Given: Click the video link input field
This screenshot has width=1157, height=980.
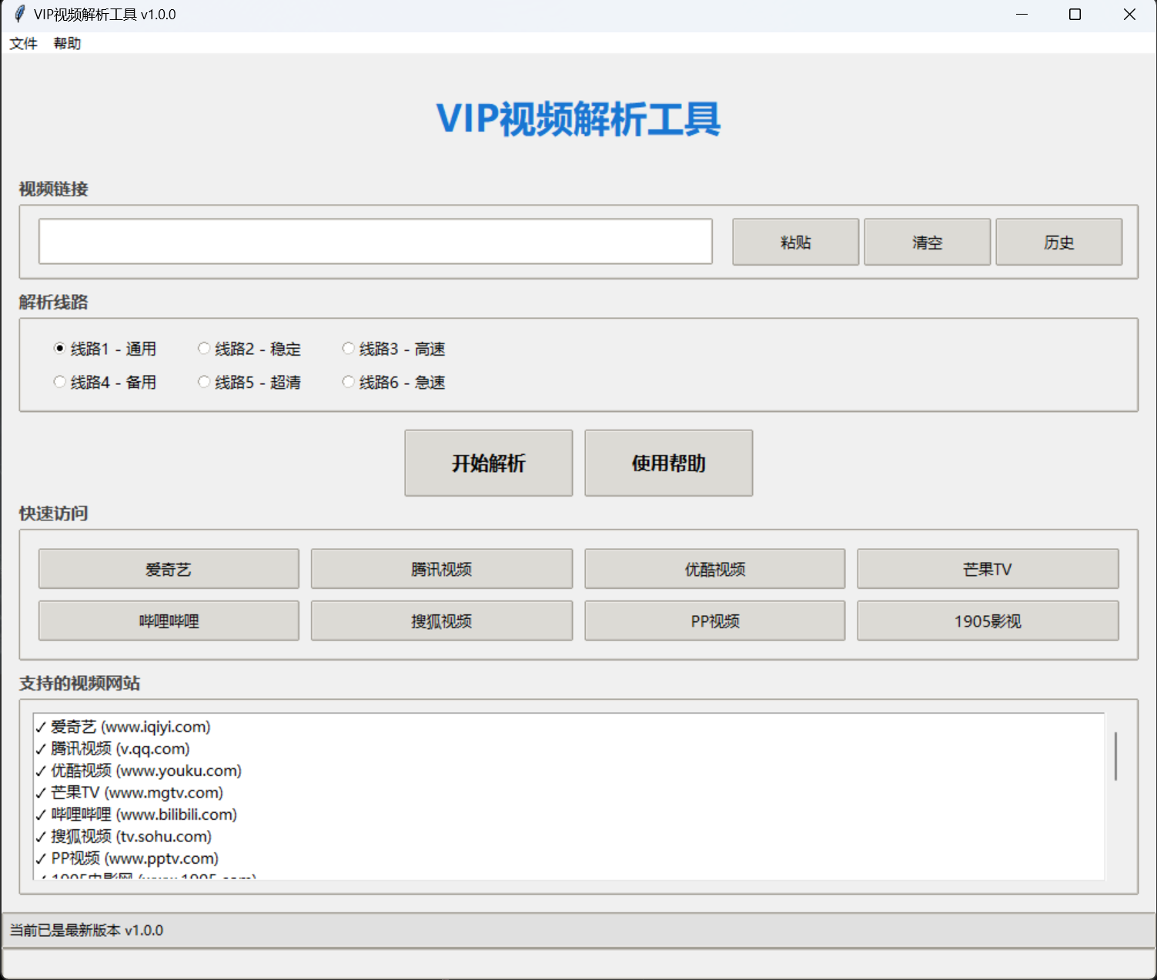Looking at the screenshot, I should (375, 241).
